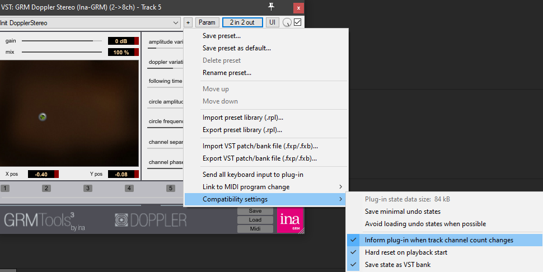The height and width of the screenshot is (272, 543).
Task: Click the green position dot in XY pad
Action: 43,116
